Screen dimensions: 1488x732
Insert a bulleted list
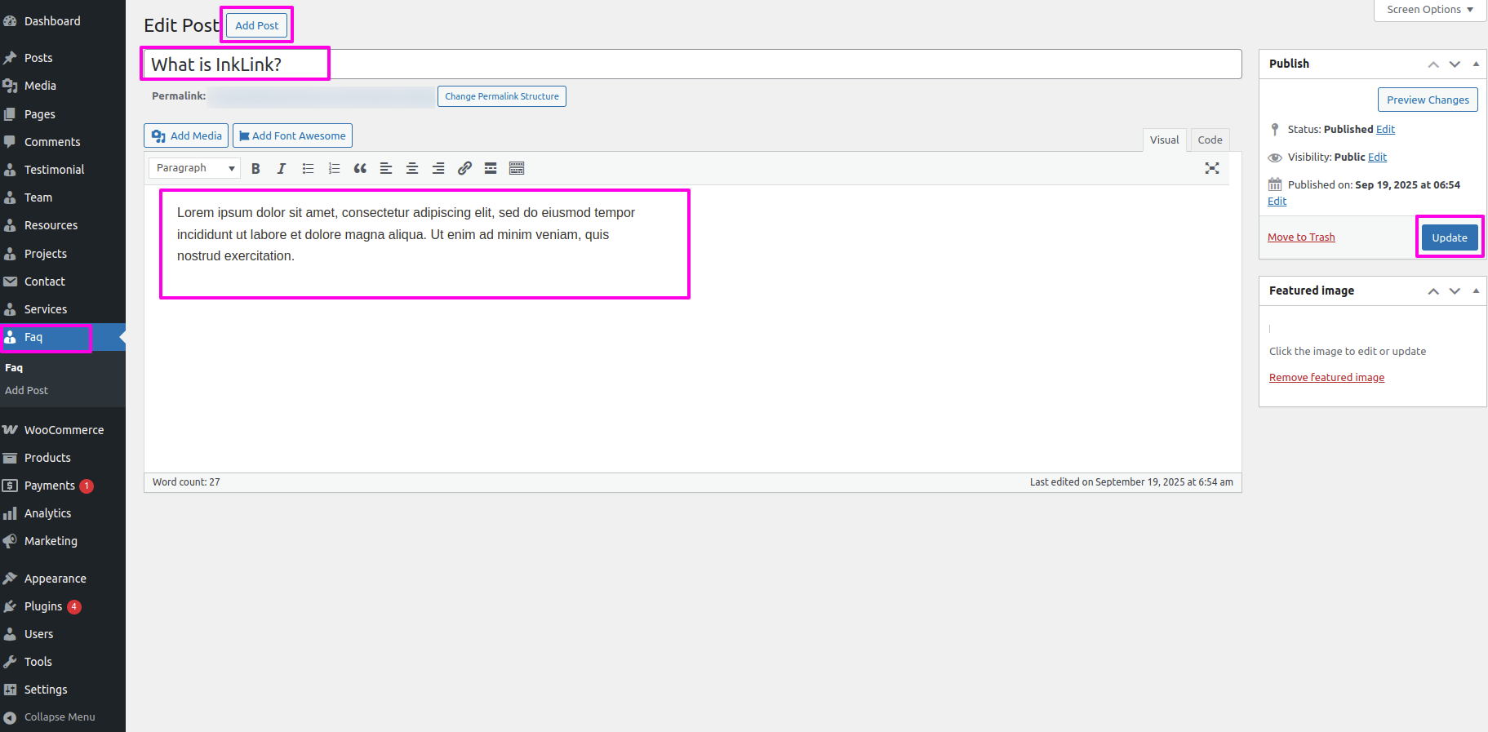pyautogui.click(x=308, y=168)
